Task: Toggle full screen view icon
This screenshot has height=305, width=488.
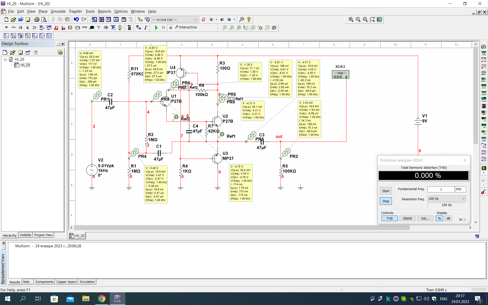Action: point(379,19)
